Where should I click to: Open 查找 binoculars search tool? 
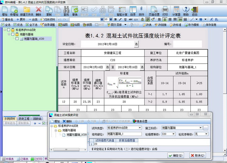point(66,11)
